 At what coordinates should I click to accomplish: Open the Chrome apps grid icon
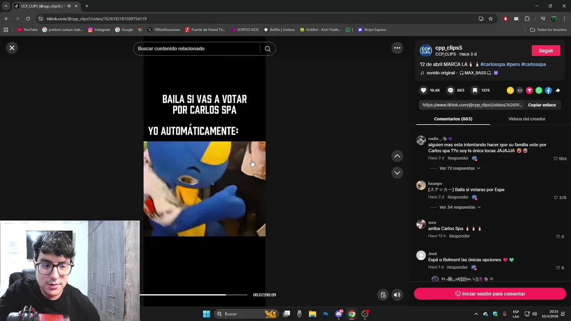[x=6, y=30]
